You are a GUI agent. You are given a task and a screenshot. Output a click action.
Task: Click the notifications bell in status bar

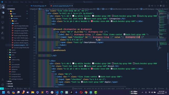[167, 89]
